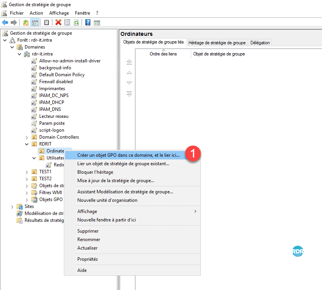322x290 pixels.
Task: Sort by Ordre des liens column header
Action: point(163,54)
